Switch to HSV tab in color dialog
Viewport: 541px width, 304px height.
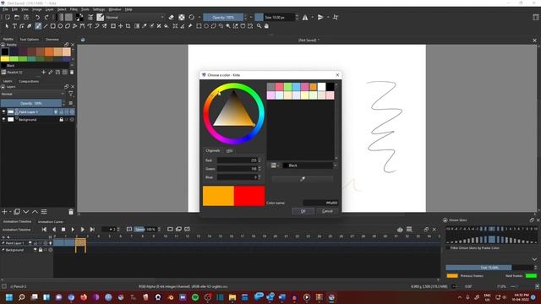coord(229,151)
